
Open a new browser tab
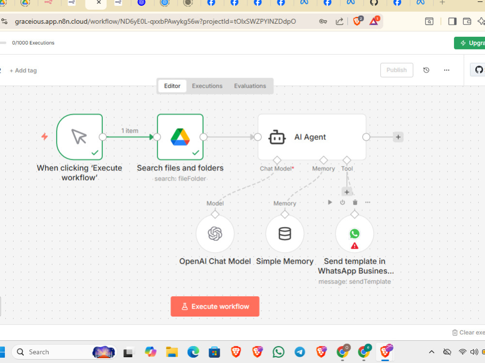pyautogui.click(x=442, y=2)
